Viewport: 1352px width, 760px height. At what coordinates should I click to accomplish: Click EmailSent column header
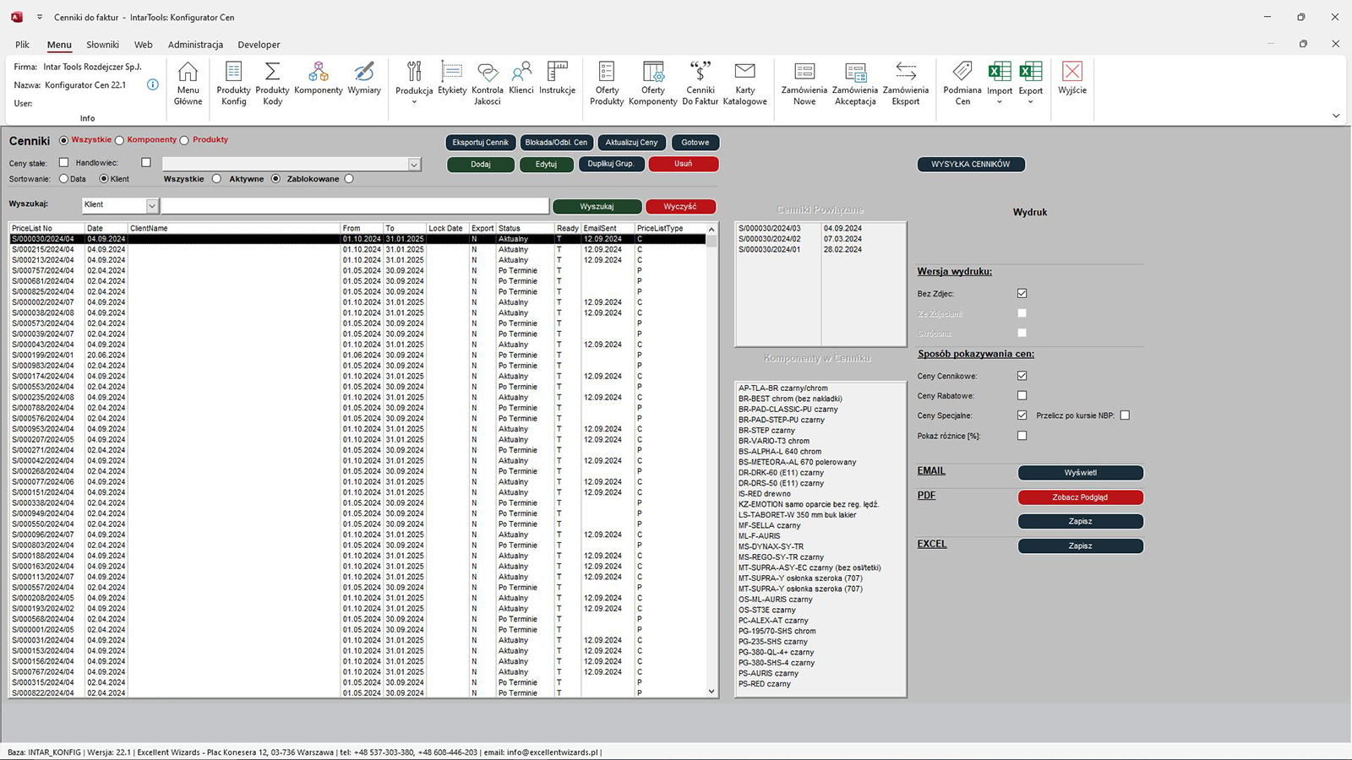click(608, 228)
